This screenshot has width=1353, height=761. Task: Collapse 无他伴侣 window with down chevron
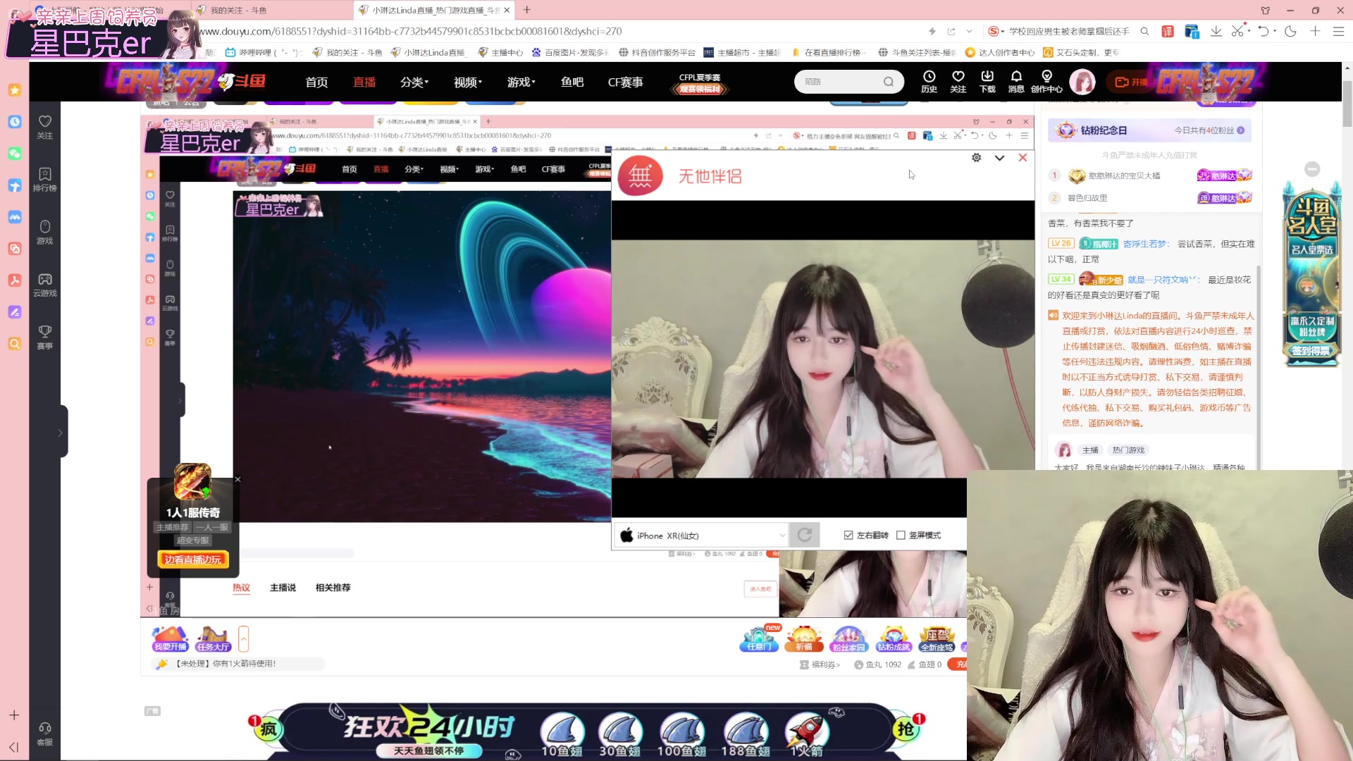tap(999, 158)
